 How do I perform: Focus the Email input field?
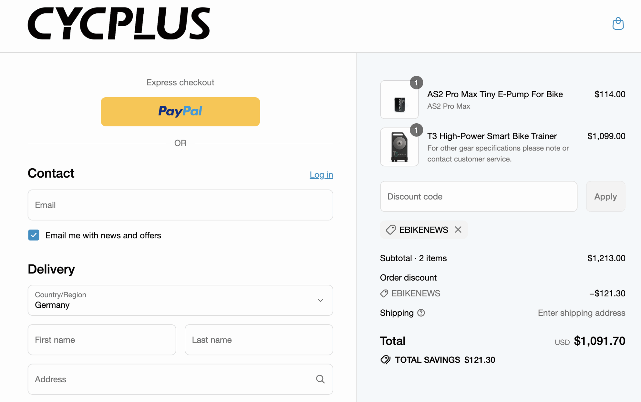click(180, 205)
